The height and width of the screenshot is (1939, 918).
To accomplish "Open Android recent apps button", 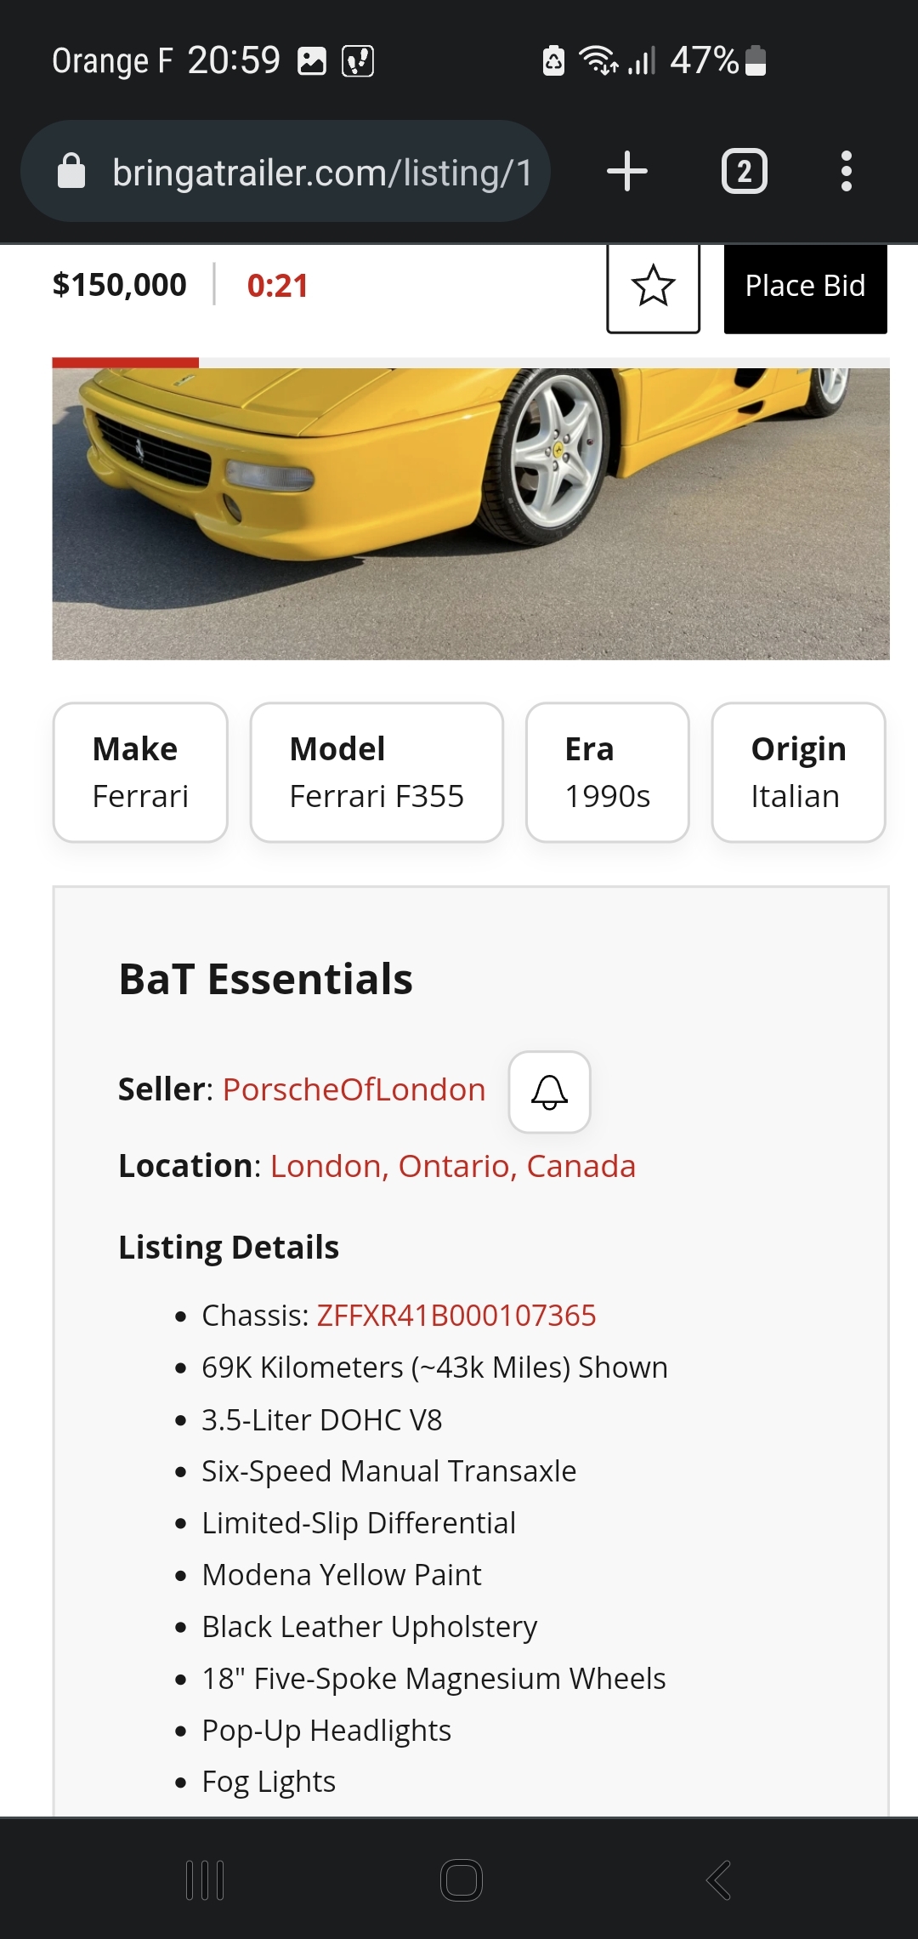I will [x=205, y=1879].
